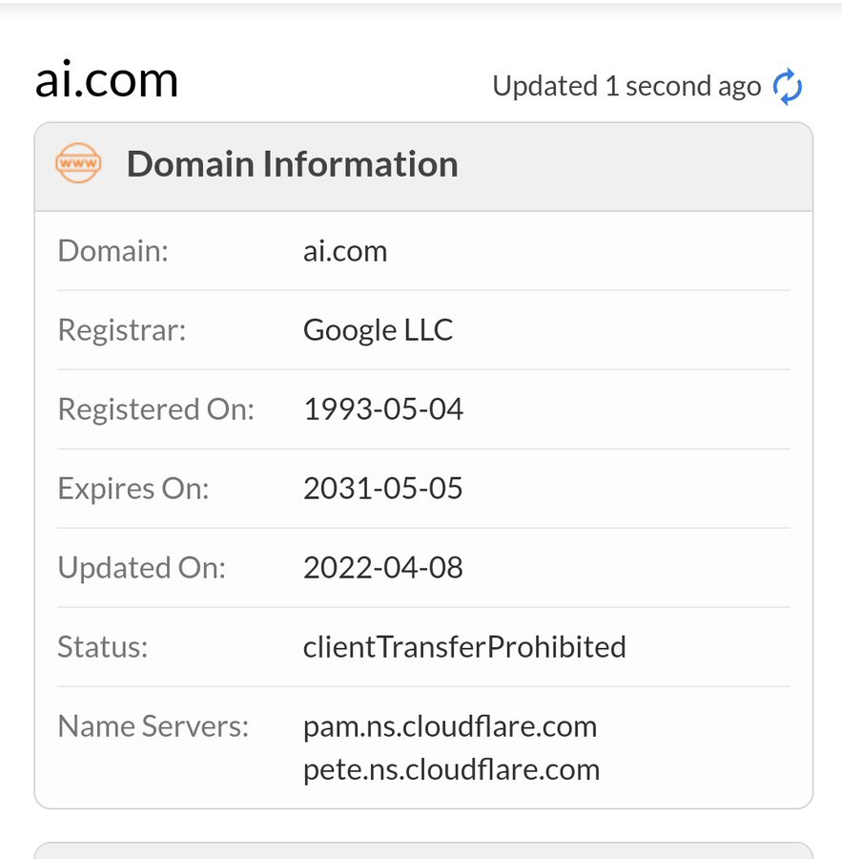Click the 'Expires On:' field label
Image resolution: width=842 pixels, height=859 pixels.
(x=133, y=489)
